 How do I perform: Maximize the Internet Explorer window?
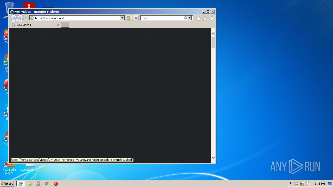(x=208, y=11)
